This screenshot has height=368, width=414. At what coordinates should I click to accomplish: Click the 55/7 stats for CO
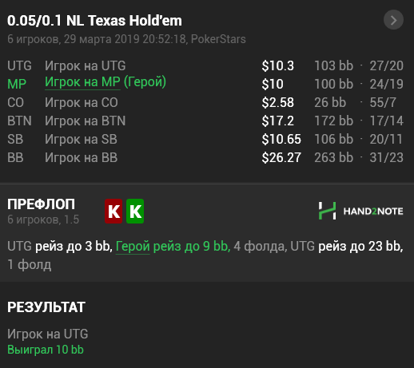pos(383,102)
